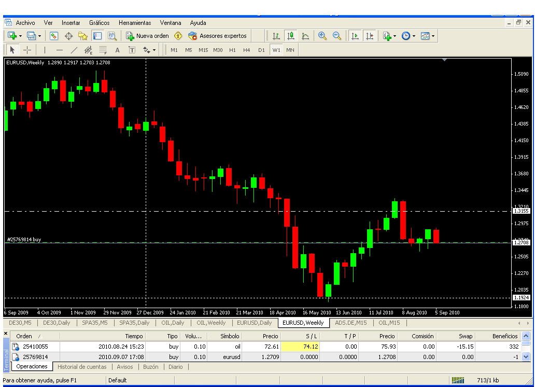Select the Crosshair cursor tool
Viewport: 535px width, 387px height.
coord(27,50)
